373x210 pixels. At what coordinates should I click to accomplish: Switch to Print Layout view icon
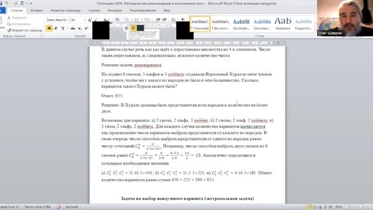click(x=309, y=207)
